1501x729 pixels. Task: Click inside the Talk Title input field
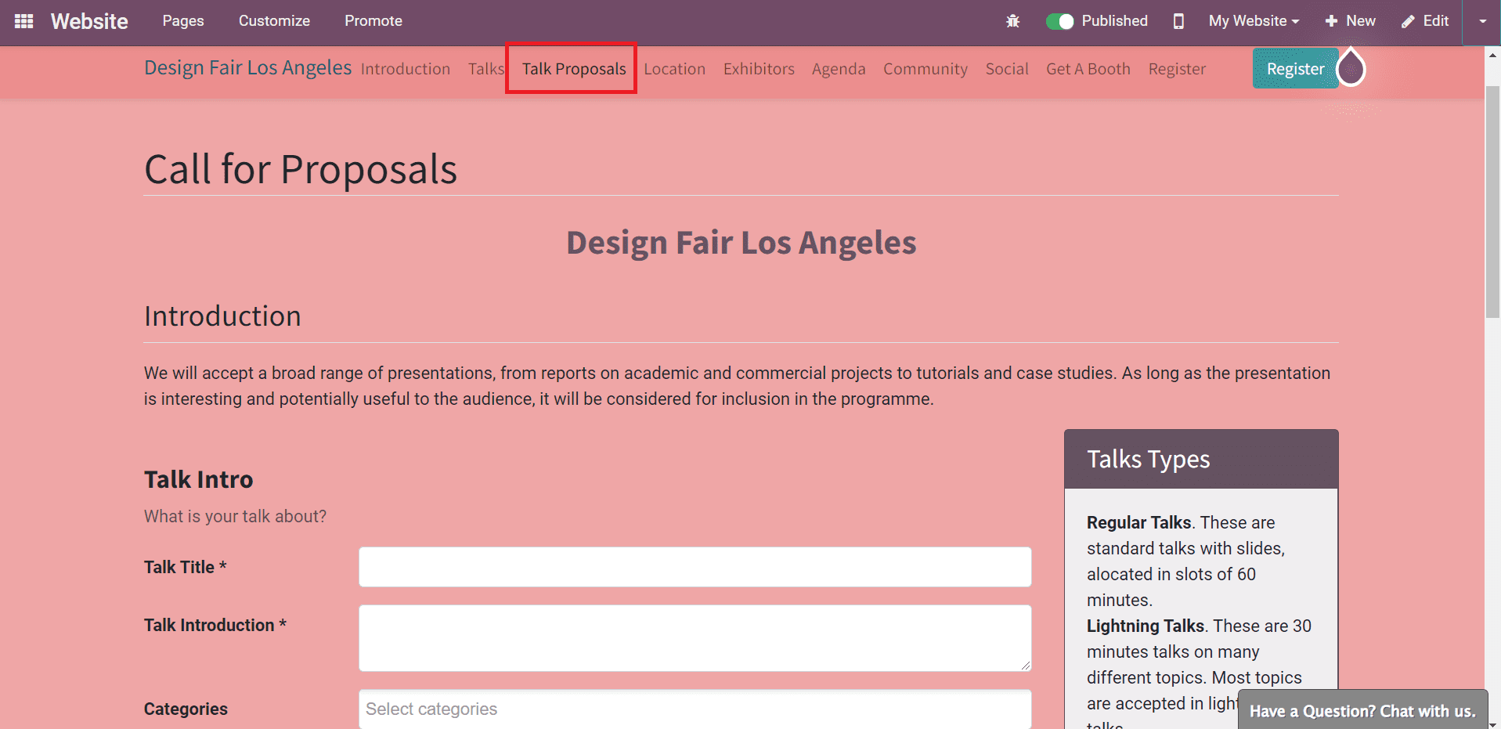695,566
